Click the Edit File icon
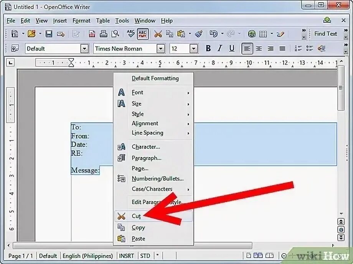353x264 pixels. (x=76, y=34)
